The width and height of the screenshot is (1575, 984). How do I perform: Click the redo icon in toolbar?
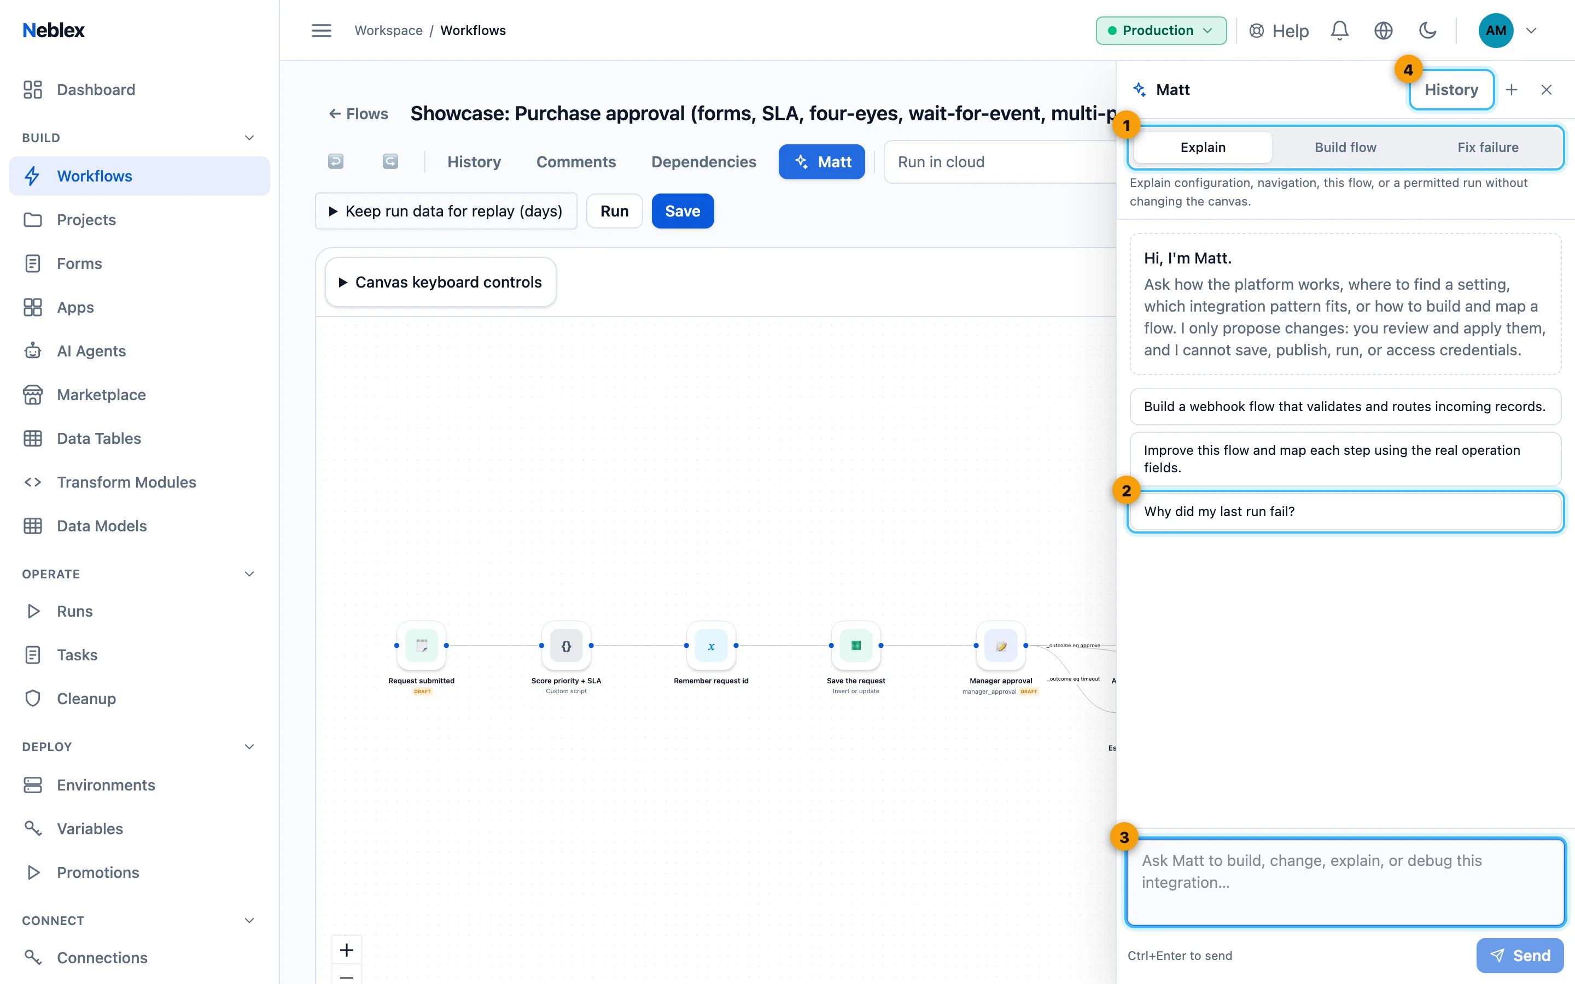tap(390, 161)
